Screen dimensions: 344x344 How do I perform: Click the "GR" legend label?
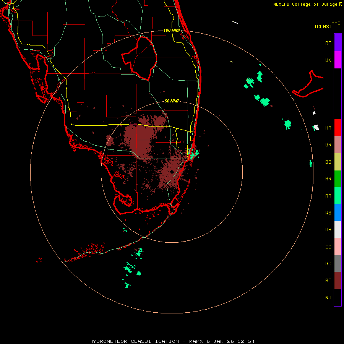(x=328, y=145)
